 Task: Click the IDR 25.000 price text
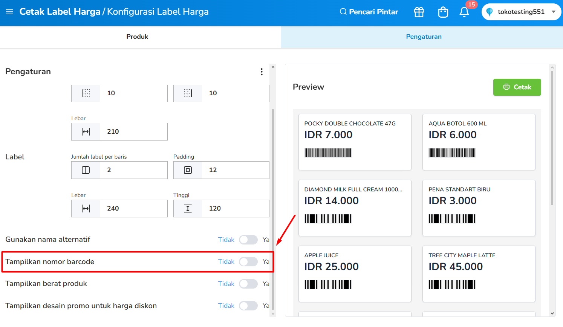tap(332, 267)
